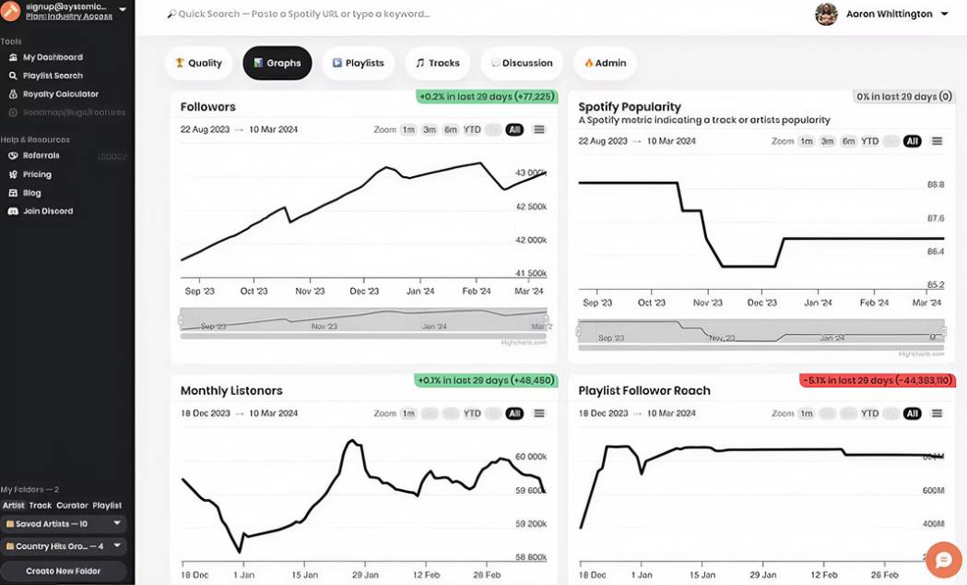Click the Join Discord icon
967x585 pixels.
coord(14,211)
